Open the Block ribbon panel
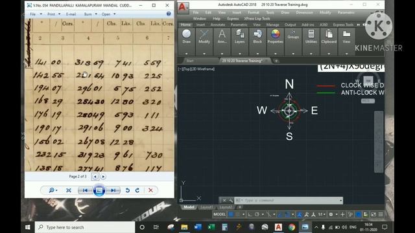The width and height of the screenshot is (415, 233). [x=257, y=37]
